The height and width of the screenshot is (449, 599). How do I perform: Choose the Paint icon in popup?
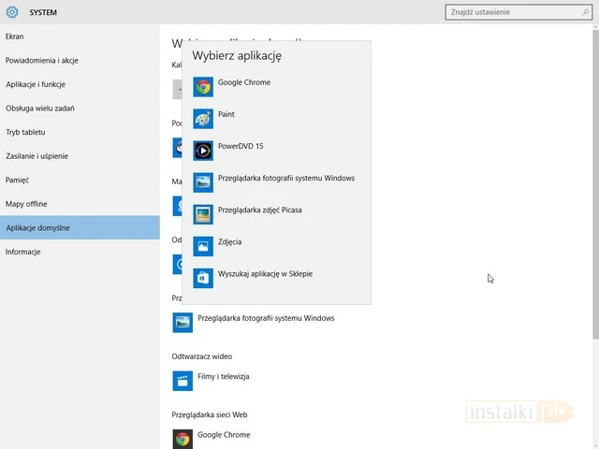(203, 119)
